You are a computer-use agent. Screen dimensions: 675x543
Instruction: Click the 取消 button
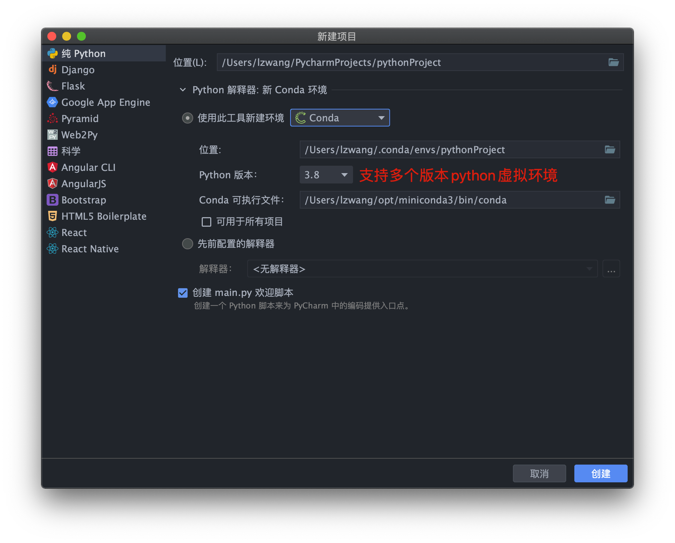pyautogui.click(x=539, y=473)
